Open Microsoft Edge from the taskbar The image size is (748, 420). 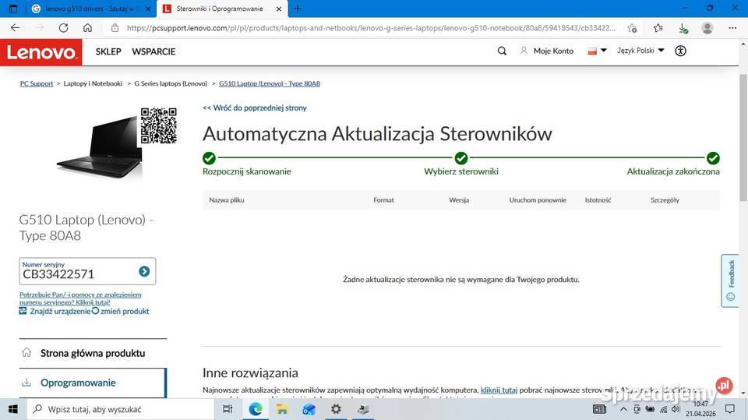256,409
